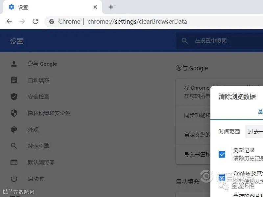Image resolution: width=263 pixels, height=197 pixels.
Task: Click the Chrome site info icon
Action: click(x=52, y=21)
